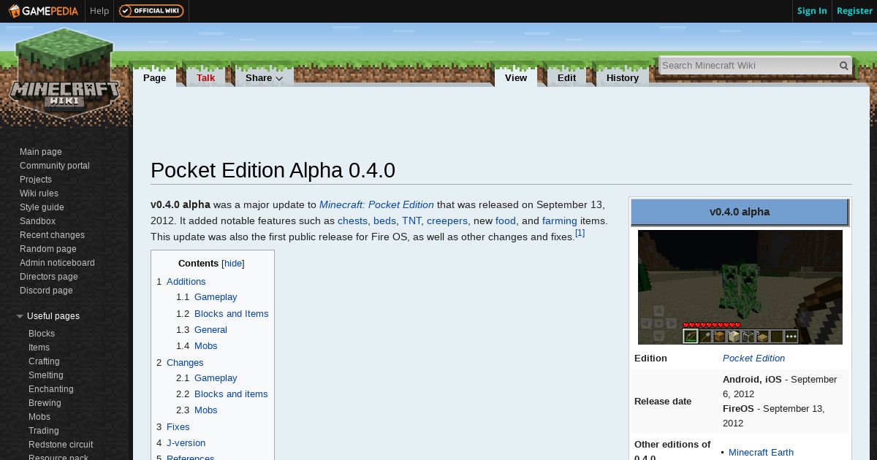The image size is (877, 460).
Task: Open the History tab
Action: [623, 78]
